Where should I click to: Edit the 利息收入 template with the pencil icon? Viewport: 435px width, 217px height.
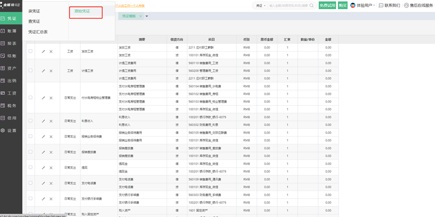point(43,121)
